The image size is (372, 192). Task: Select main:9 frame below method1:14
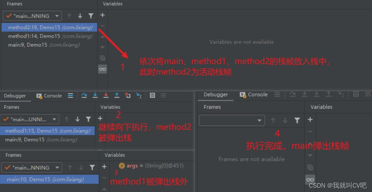(49, 45)
